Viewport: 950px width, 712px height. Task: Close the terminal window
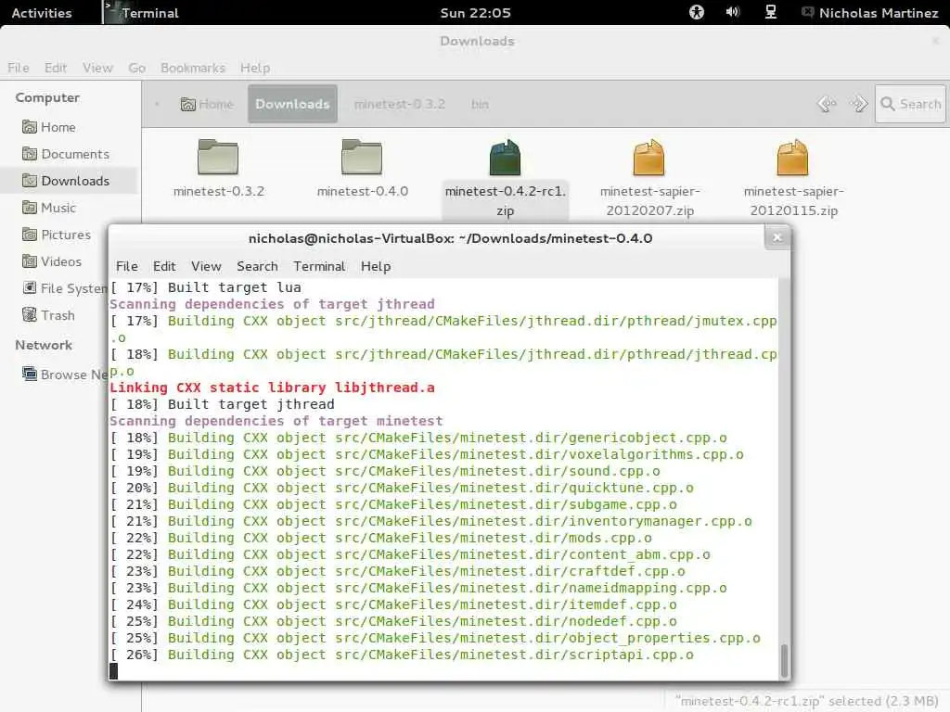pos(777,237)
